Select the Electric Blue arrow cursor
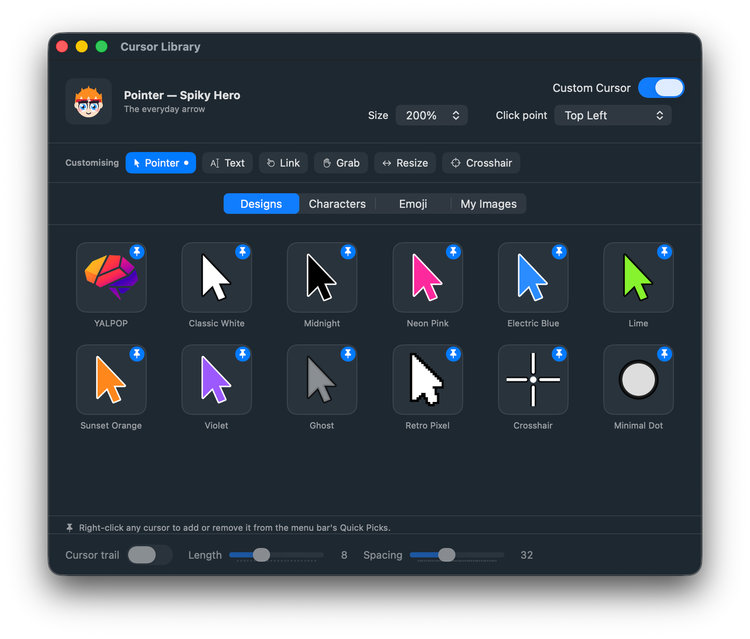 (x=533, y=277)
